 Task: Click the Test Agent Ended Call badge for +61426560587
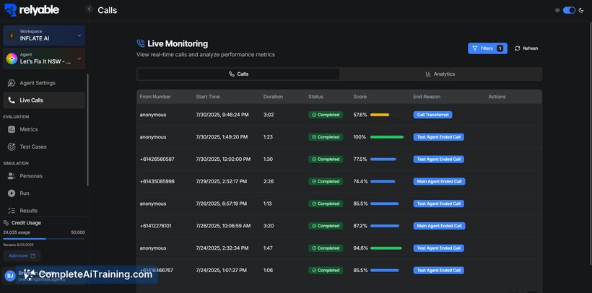pyautogui.click(x=439, y=159)
